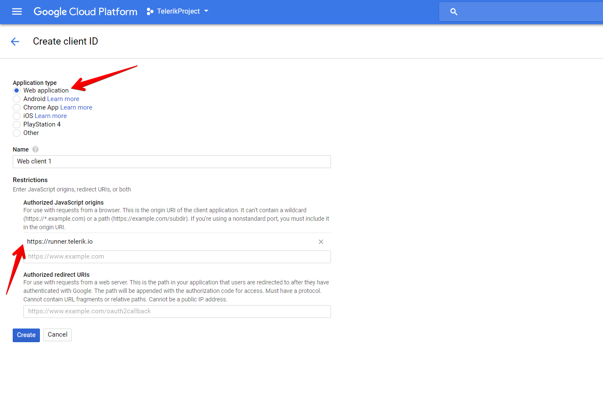This screenshot has width=603, height=402.
Task: Click the search magnifier icon
Action: tap(454, 11)
